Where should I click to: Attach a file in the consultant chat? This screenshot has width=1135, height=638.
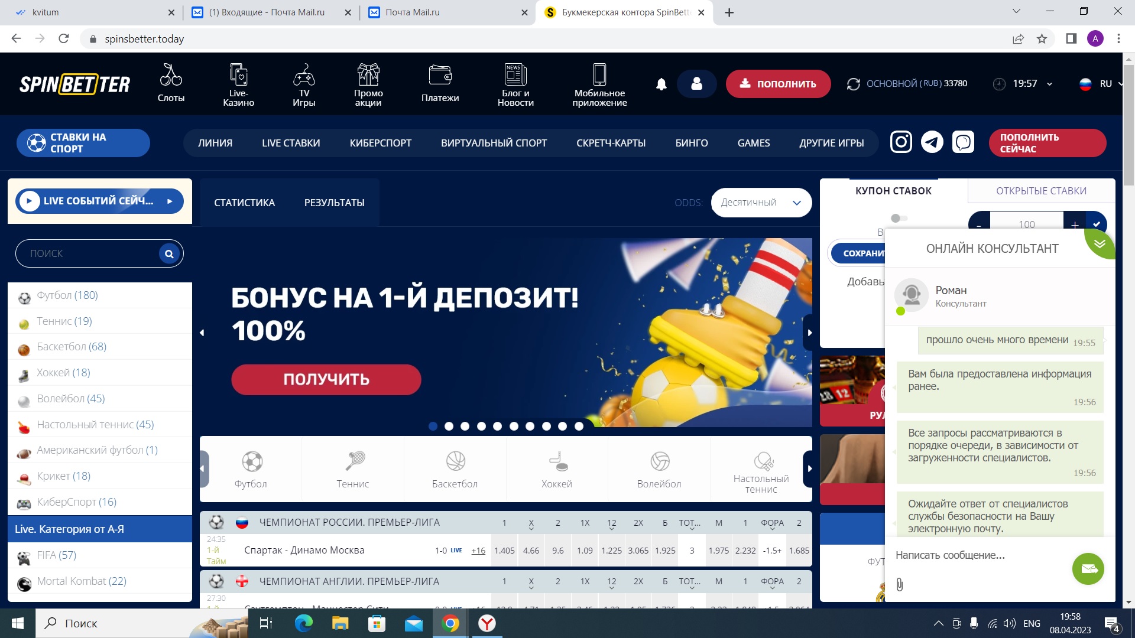pyautogui.click(x=899, y=585)
